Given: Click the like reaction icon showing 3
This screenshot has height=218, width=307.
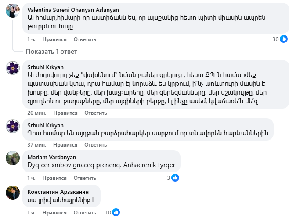Looking at the screenshot, I should click(175, 178).
